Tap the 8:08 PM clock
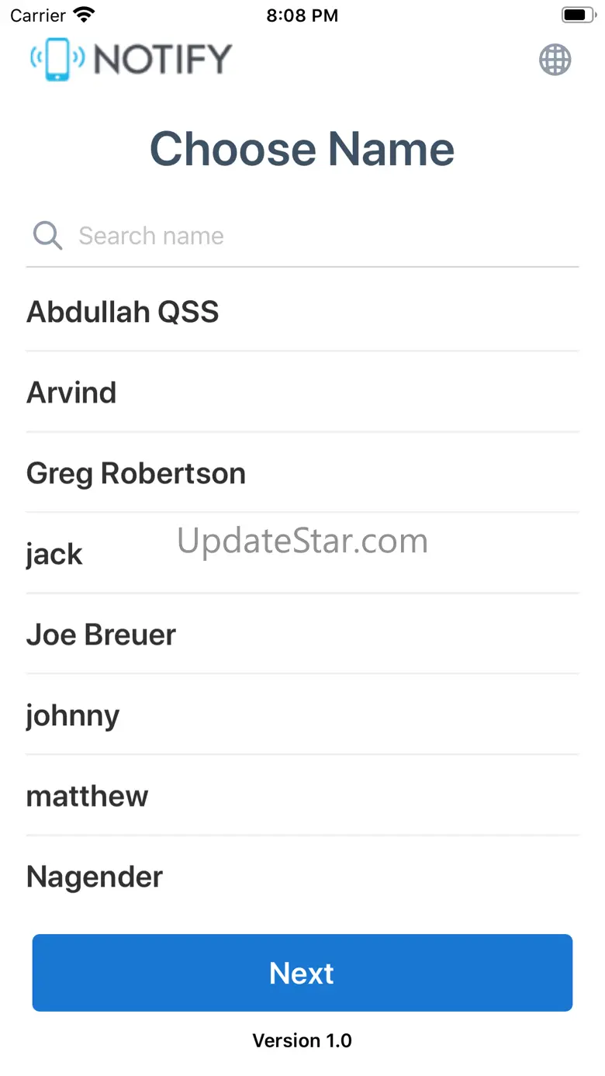This screenshot has width=605, height=1076. [x=302, y=16]
